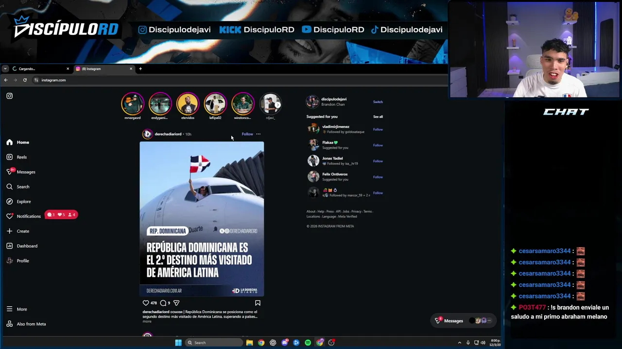Open vladimirjimenez profile from suggestions
622x349 pixels.
pyautogui.click(x=336, y=127)
